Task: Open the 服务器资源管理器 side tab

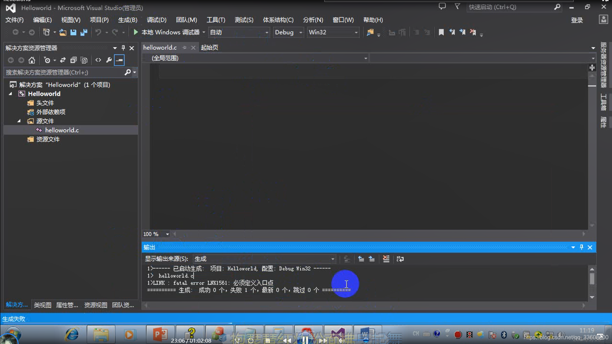Action: 604,65
